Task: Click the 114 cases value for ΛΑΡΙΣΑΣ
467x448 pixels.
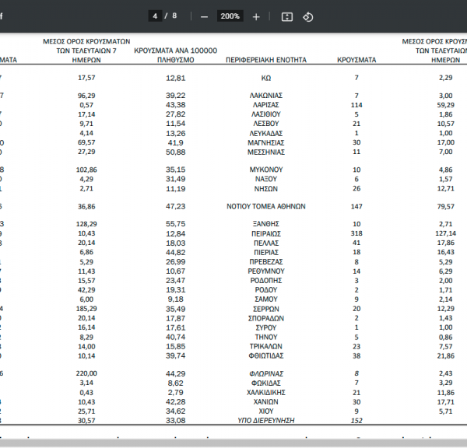Action: pyautogui.click(x=356, y=105)
